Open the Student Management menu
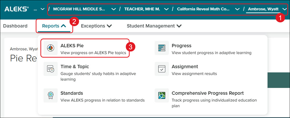Viewport: 290px width, 118px height. (154, 26)
